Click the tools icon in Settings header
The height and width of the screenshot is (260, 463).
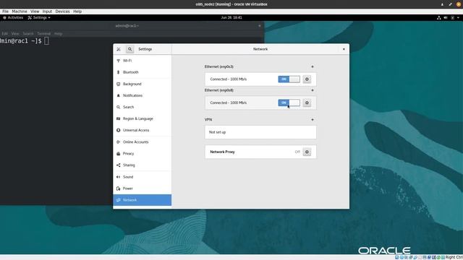[x=119, y=49]
